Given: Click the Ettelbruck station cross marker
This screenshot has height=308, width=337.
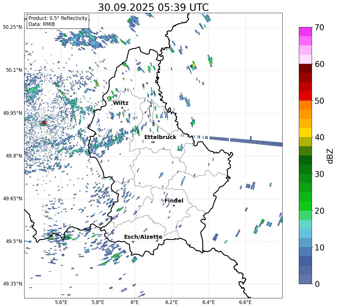Looking at the screenshot, I should pyautogui.click(x=153, y=142).
